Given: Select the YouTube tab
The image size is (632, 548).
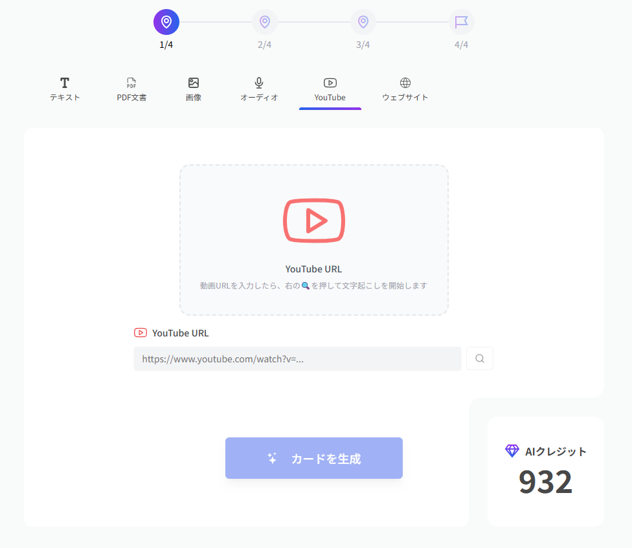Looking at the screenshot, I should pyautogui.click(x=330, y=90).
